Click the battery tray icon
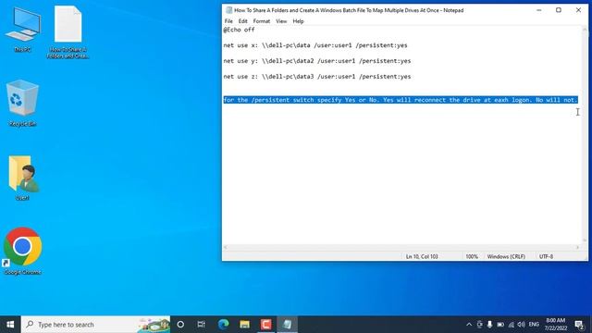The height and width of the screenshot is (333, 592). (x=500, y=325)
